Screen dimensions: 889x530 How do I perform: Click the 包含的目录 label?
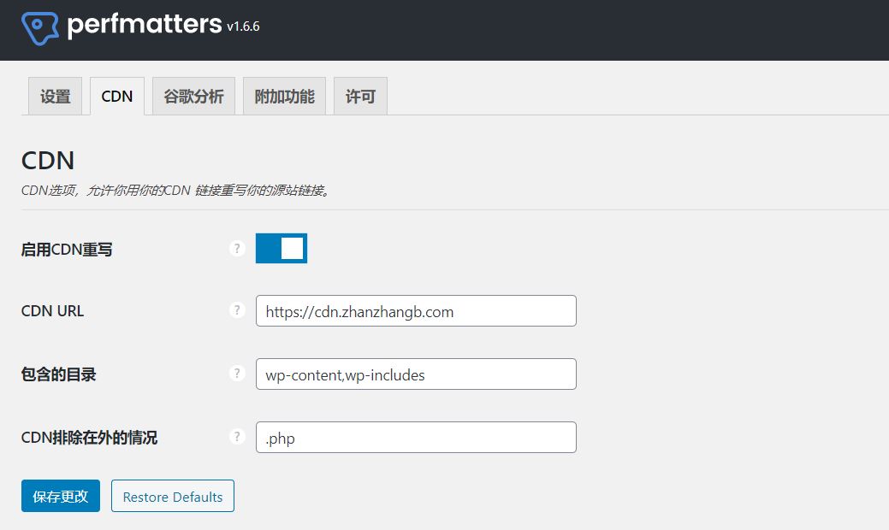[x=59, y=374]
